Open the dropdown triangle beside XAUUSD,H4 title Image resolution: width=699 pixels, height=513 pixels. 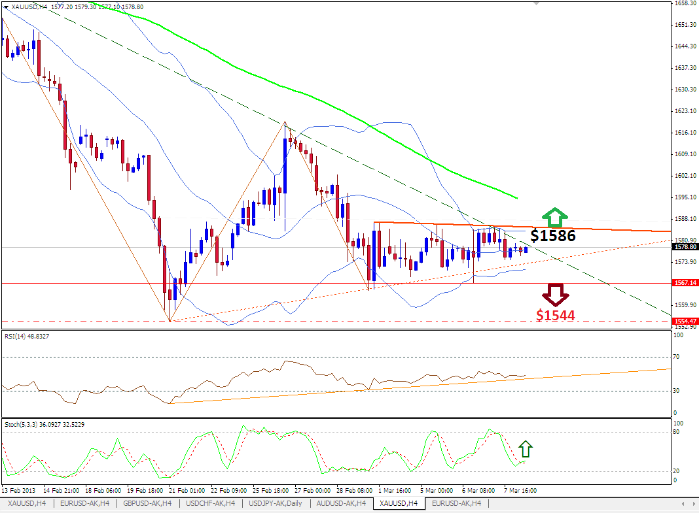coord(6,7)
